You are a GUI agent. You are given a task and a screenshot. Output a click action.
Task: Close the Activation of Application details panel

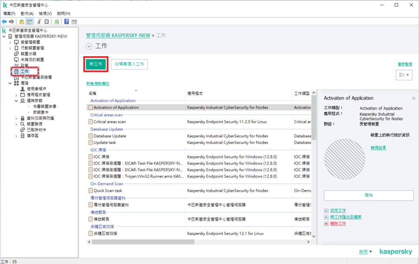(x=413, y=98)
